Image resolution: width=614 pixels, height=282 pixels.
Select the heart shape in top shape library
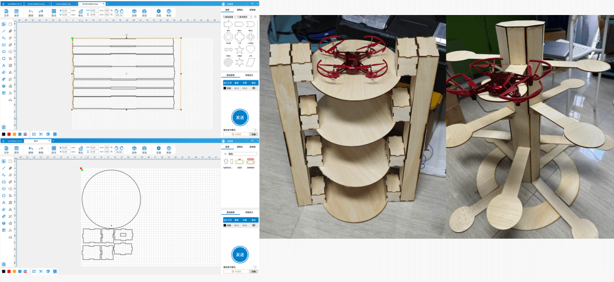pos(251,49)
